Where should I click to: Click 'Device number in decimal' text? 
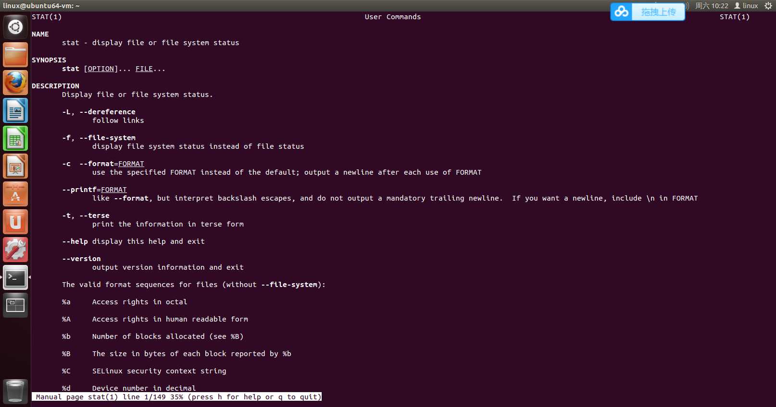pos(144,388)
